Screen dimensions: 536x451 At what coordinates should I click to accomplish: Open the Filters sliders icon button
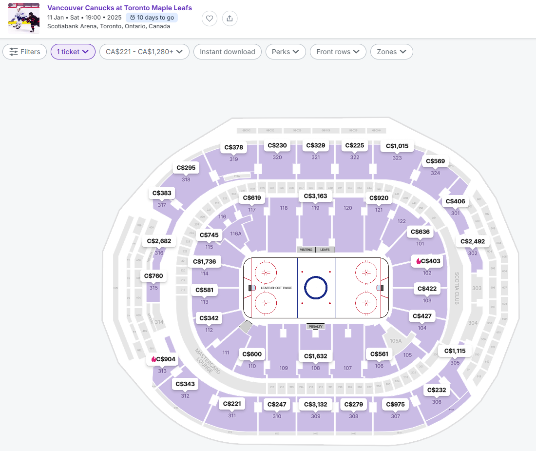(25, 52)
